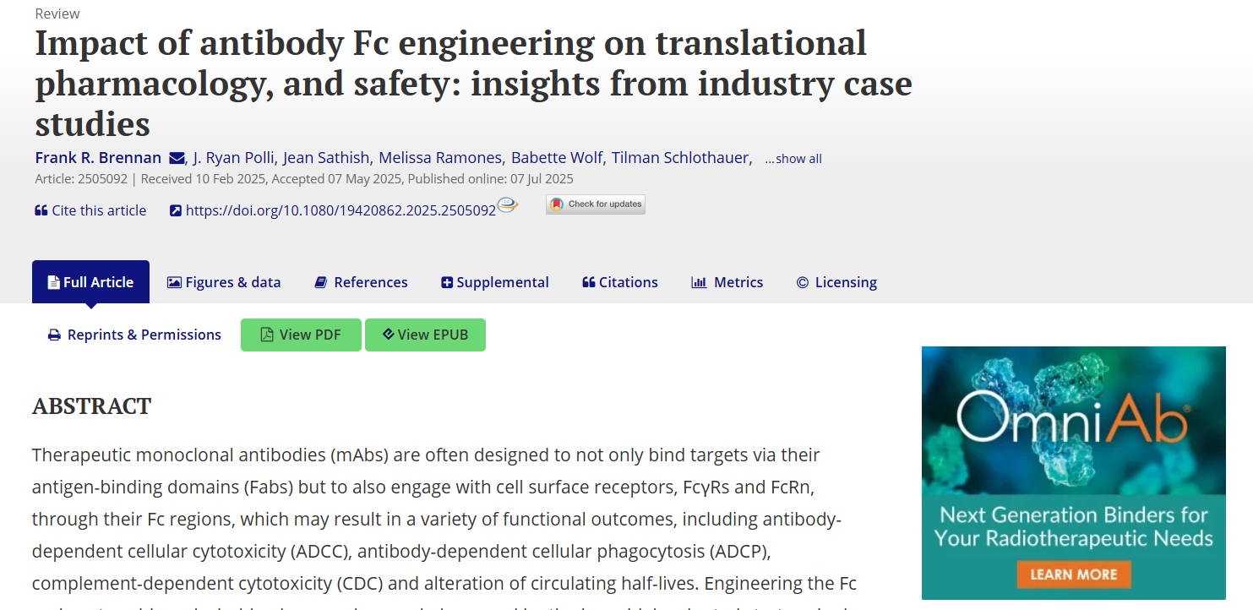This screenshot has width=1253, height=610.
Task: Click the OmniAb advertisement image
Action: coord(1074,472)
